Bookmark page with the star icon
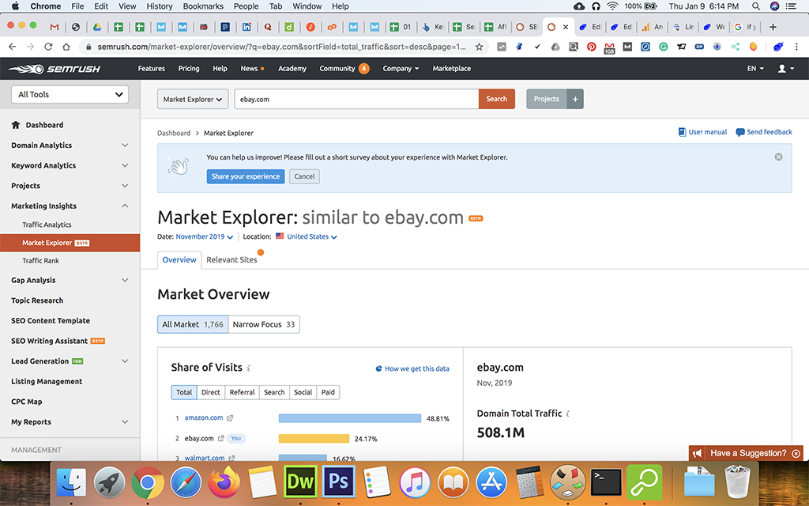The width and height of the screenshot is (809, 506). click(479, 47)
